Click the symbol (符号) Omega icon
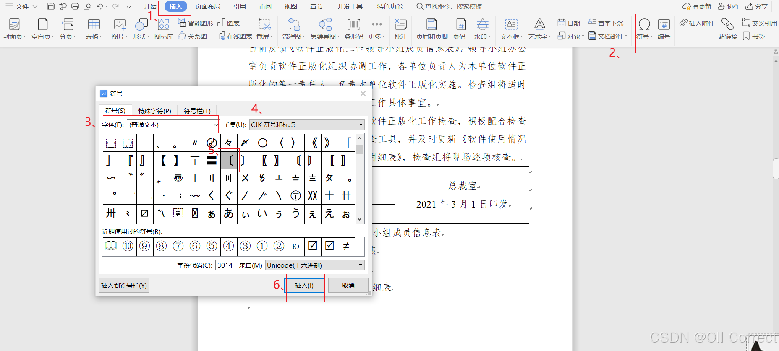 click(x=644, y=25)
